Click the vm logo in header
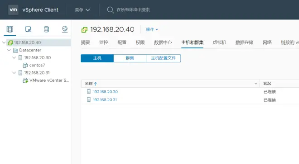 (x=13, y=9)
